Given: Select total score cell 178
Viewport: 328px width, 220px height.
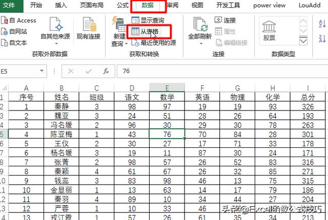Looking at the screenshot, I should pyautogui.click(x=307, y=143).
